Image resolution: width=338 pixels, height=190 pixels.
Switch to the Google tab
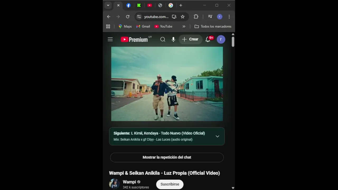(x=171, y=5)
